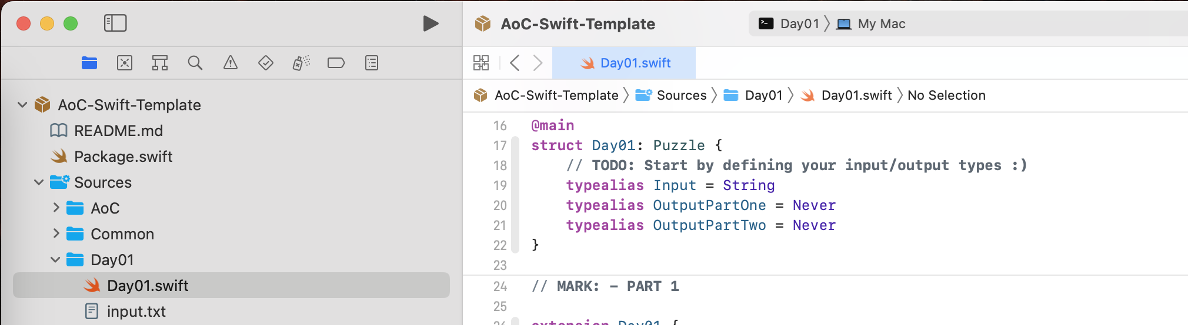Choose the My Mac run destination
This screenshot has height=325, width=1188.
pyautogui.click(x=871, y=23)
